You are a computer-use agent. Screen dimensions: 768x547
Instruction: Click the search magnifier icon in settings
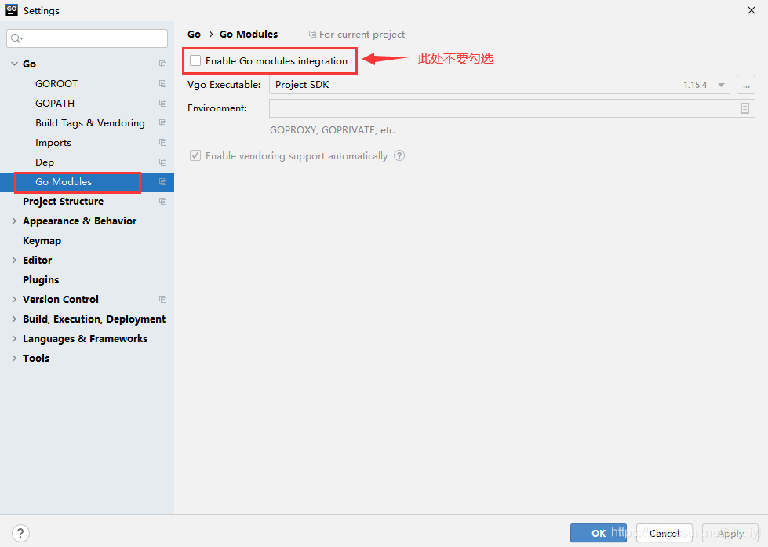coord(16,38)
